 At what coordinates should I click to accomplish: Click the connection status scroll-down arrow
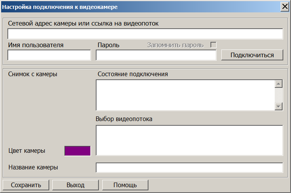point(278,106)
